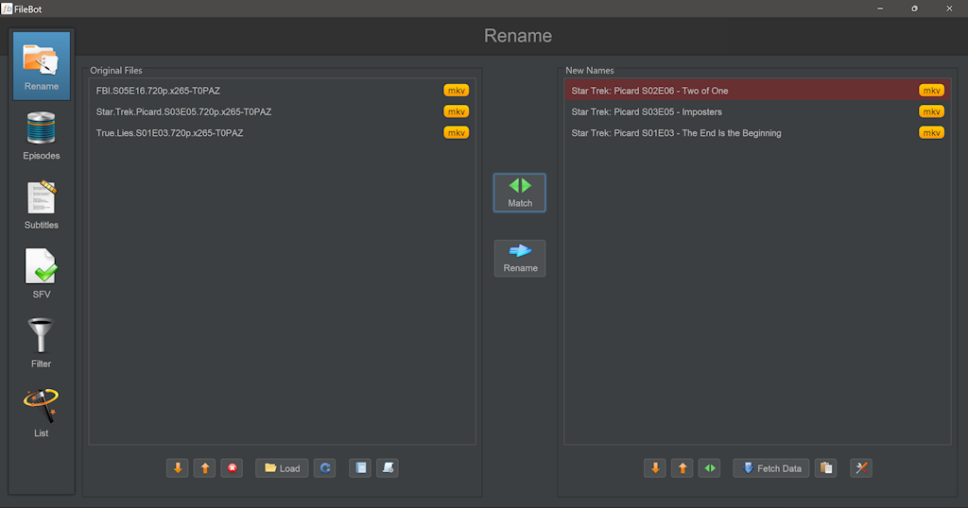Click the FileBot title bar logo
Image resolution: width=968 pixels, height=508 pixels.
point(7,8)
